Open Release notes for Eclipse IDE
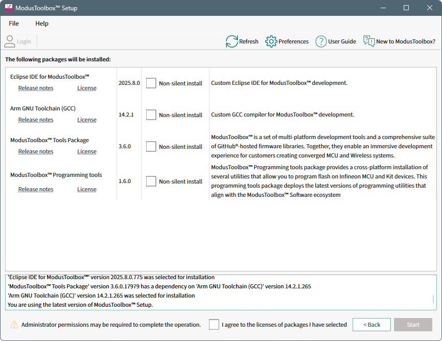 [x=36, y=88]
